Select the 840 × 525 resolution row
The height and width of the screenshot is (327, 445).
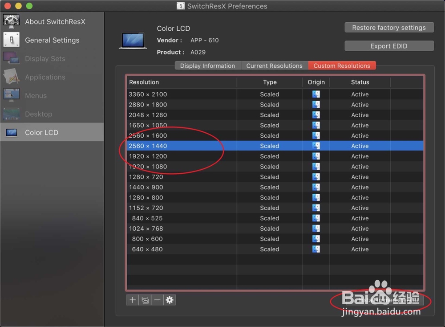[275, 218]
